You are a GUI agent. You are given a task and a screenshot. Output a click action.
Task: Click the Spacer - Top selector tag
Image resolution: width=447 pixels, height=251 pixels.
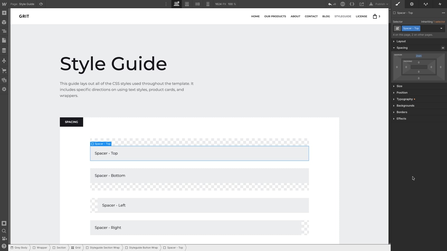411,28
